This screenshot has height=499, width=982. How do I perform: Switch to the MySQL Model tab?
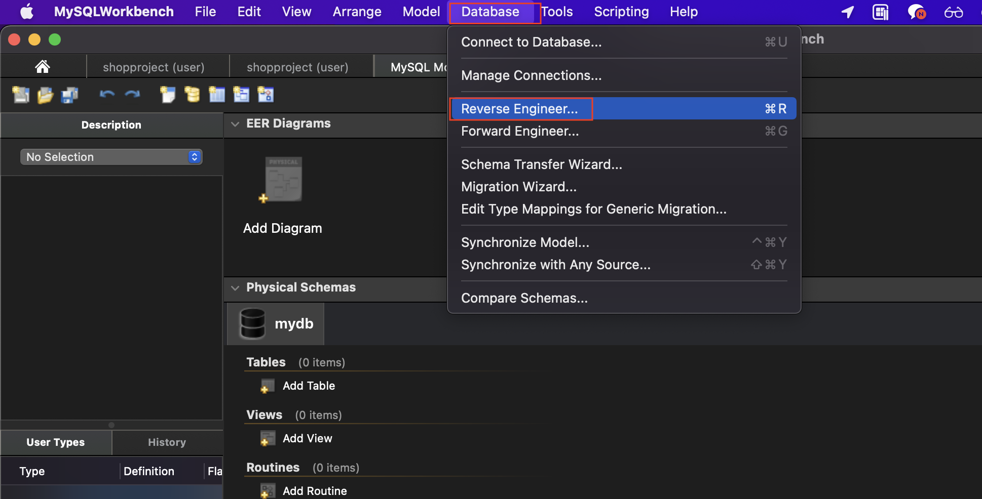click(411, 67)
